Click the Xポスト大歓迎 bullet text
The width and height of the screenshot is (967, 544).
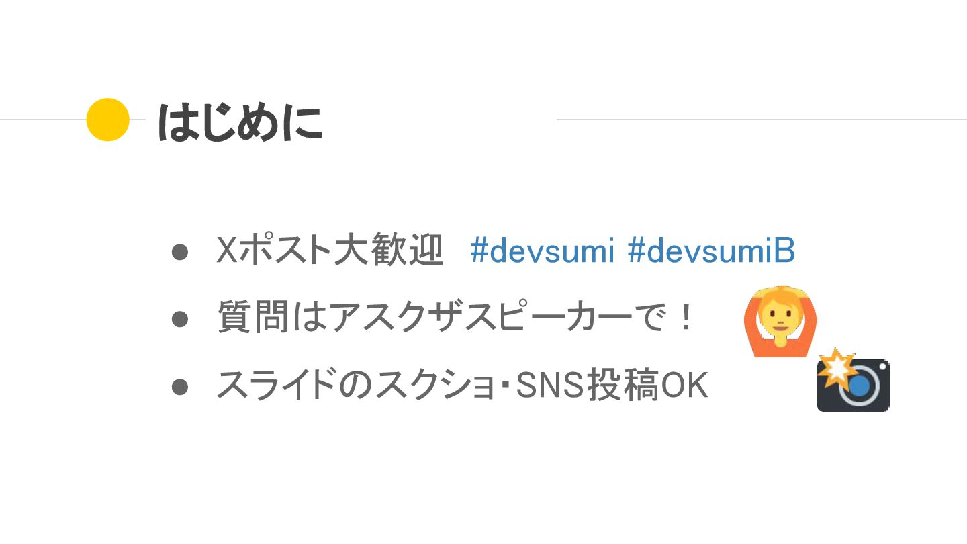(330, 251)
